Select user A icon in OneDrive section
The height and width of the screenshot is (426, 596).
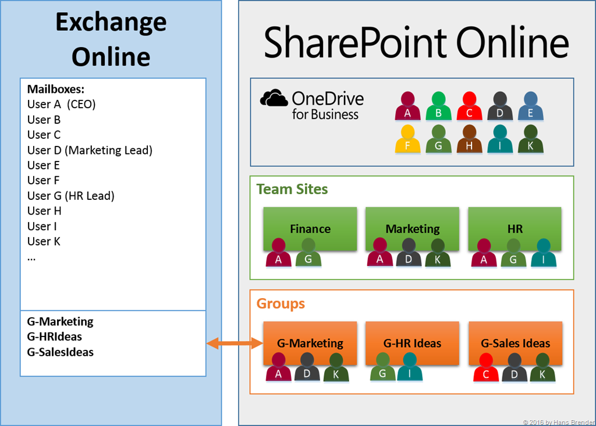407,107
